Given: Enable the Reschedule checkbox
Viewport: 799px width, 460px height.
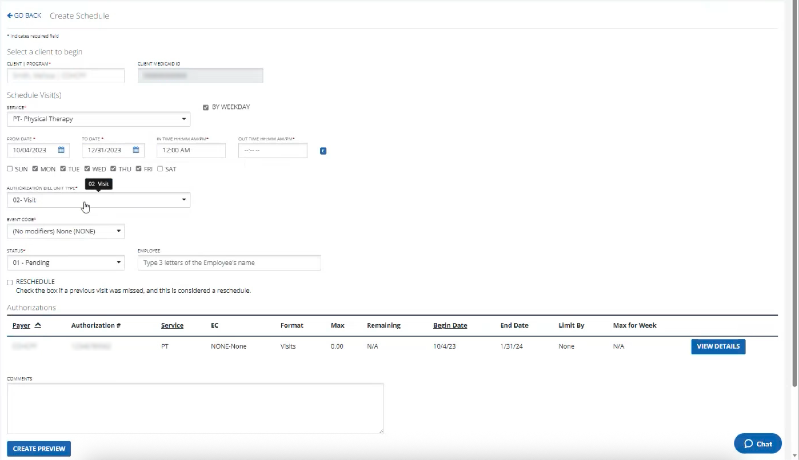Looking at the screenshot, I should [x=10, y=283].
